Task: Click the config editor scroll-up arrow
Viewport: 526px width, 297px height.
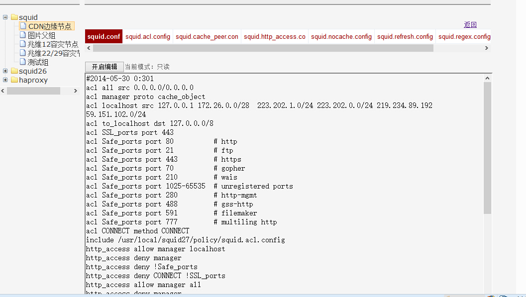Action: (487, 78)
